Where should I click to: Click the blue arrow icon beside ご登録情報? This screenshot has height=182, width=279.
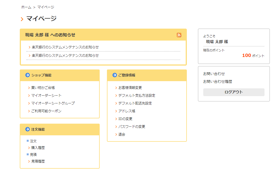(x=114, y=75)
